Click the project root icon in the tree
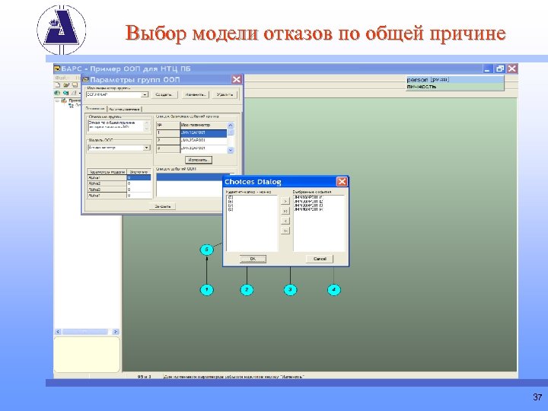This screenshot has height=411, width=548. [x=64, y=100]
